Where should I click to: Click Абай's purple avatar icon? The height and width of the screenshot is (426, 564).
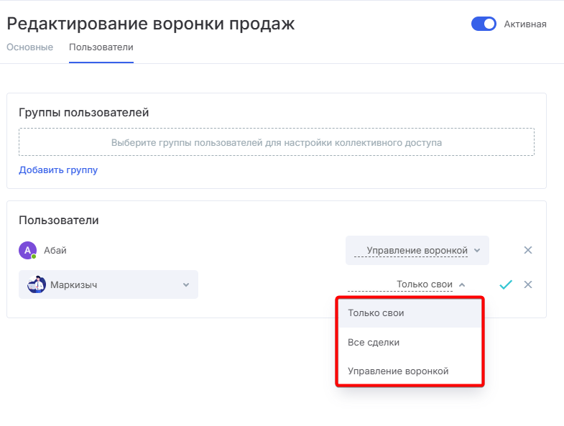[28, 250]
